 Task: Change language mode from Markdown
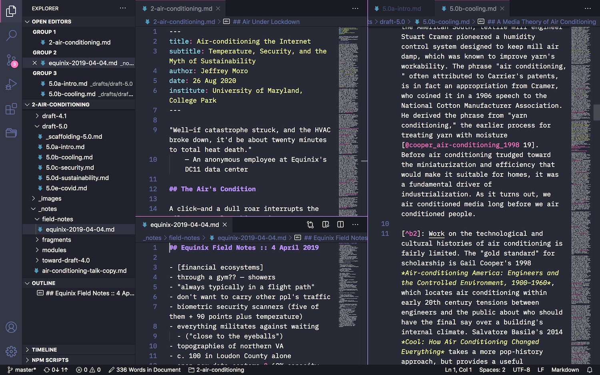(565, 370)
